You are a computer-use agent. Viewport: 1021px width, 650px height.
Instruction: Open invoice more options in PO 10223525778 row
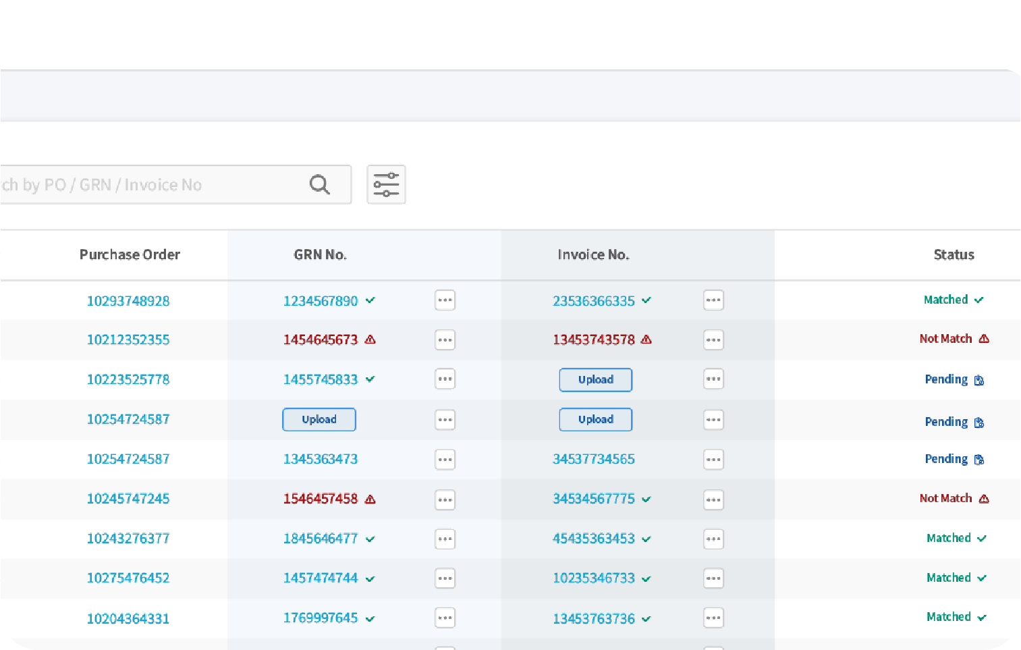point(713,379)
